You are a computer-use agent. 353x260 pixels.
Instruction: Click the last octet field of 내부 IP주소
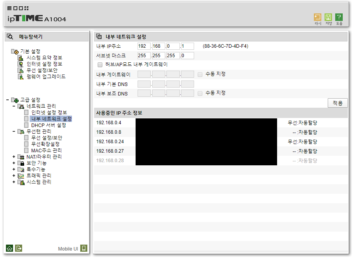187,46
